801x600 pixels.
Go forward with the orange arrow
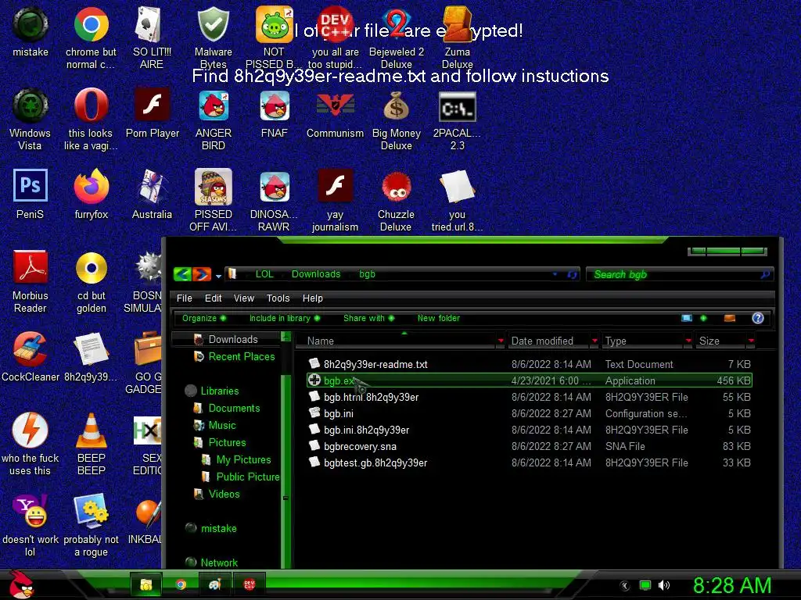click(201, 274)
